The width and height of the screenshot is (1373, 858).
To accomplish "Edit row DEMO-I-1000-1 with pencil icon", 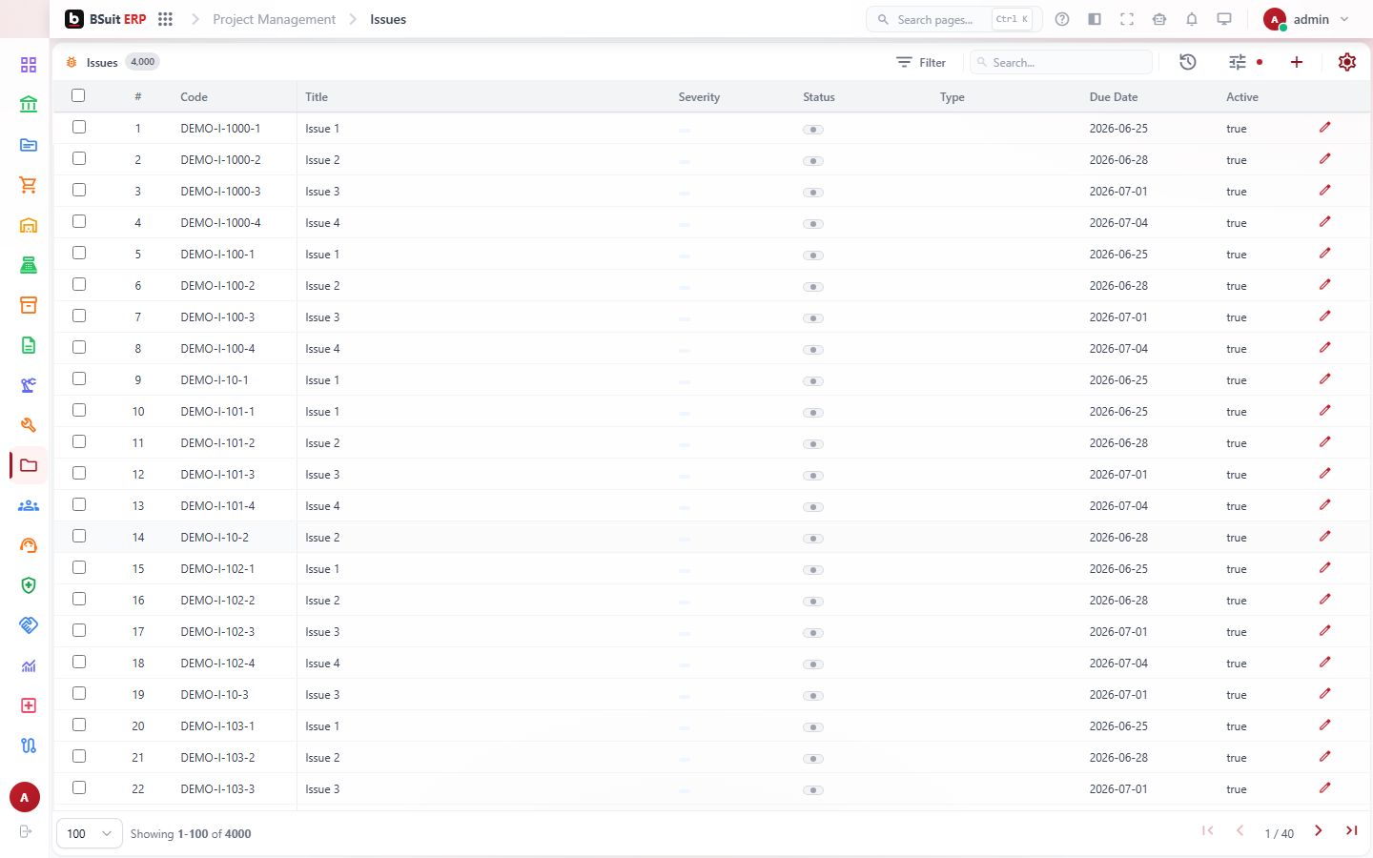I will point(1325,128).
